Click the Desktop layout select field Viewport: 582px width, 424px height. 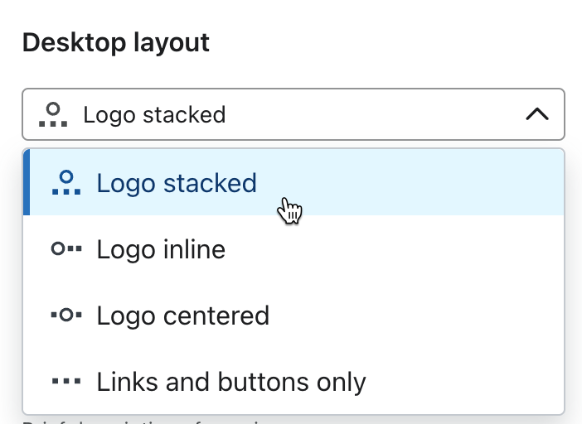(x=293, y=114)
